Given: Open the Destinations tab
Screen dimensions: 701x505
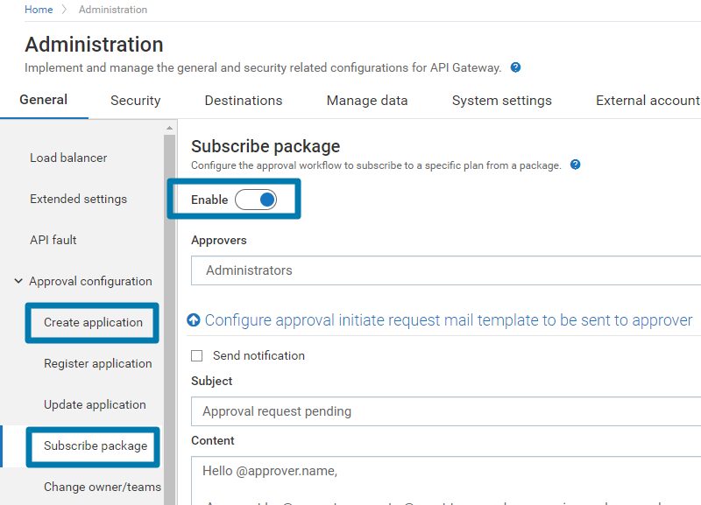Looking at the screenshot, I should [x=244, y=101].
